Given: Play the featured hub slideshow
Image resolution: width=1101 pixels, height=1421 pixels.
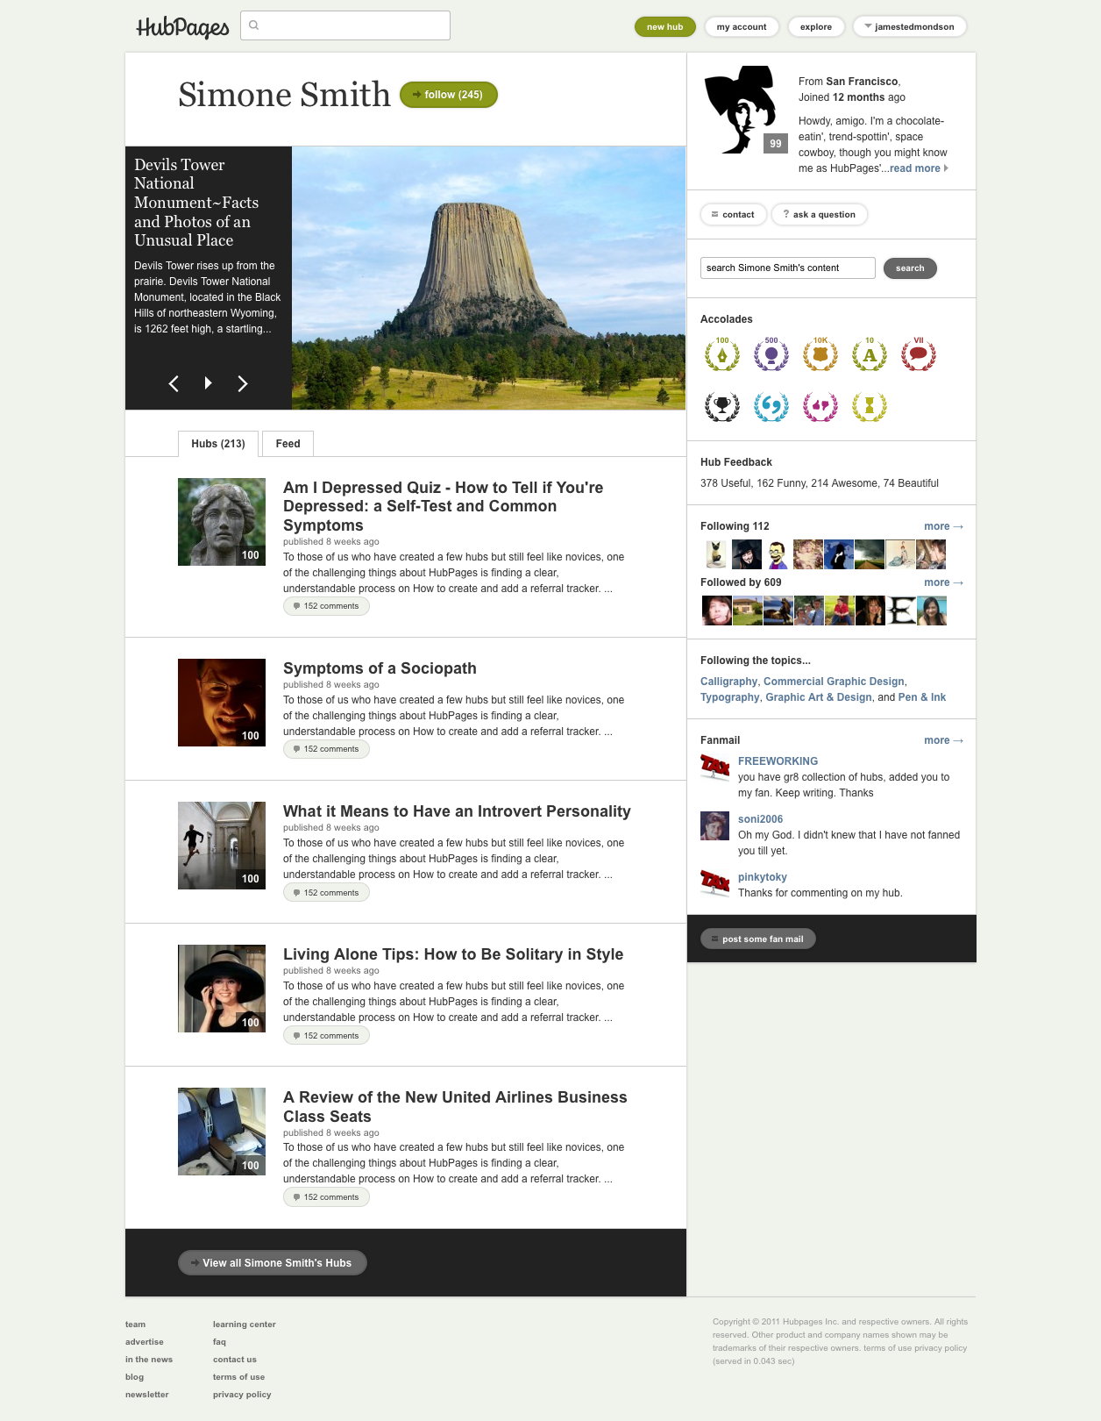Looking at the screenshot, I should pos(208,383).
